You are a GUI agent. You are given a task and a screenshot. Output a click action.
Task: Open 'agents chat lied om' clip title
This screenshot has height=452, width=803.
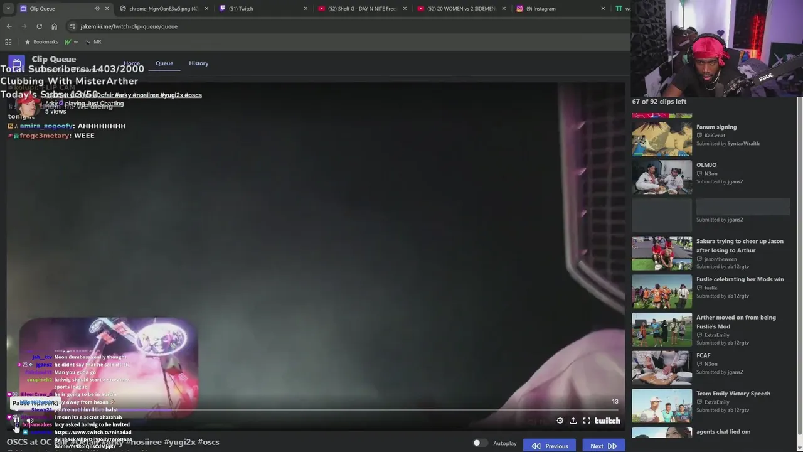pos(723,432)
